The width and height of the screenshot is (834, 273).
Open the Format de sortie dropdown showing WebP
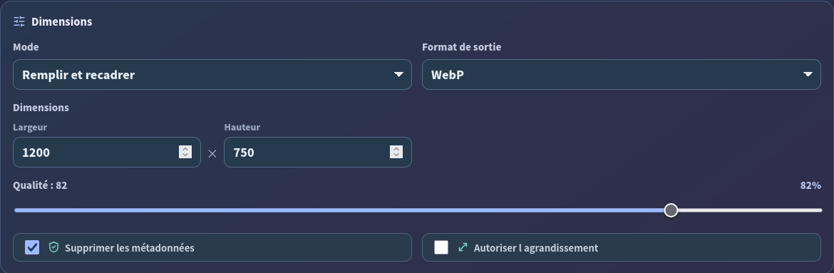pyautogui.click(x=622, y=75)
